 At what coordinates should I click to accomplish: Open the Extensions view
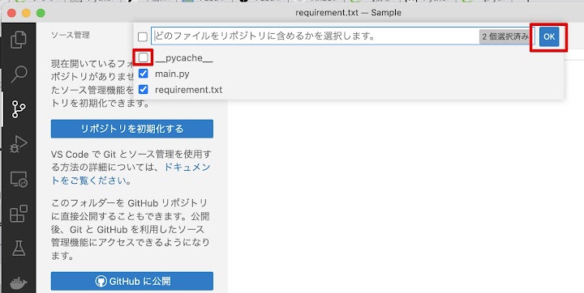(19, 214)
